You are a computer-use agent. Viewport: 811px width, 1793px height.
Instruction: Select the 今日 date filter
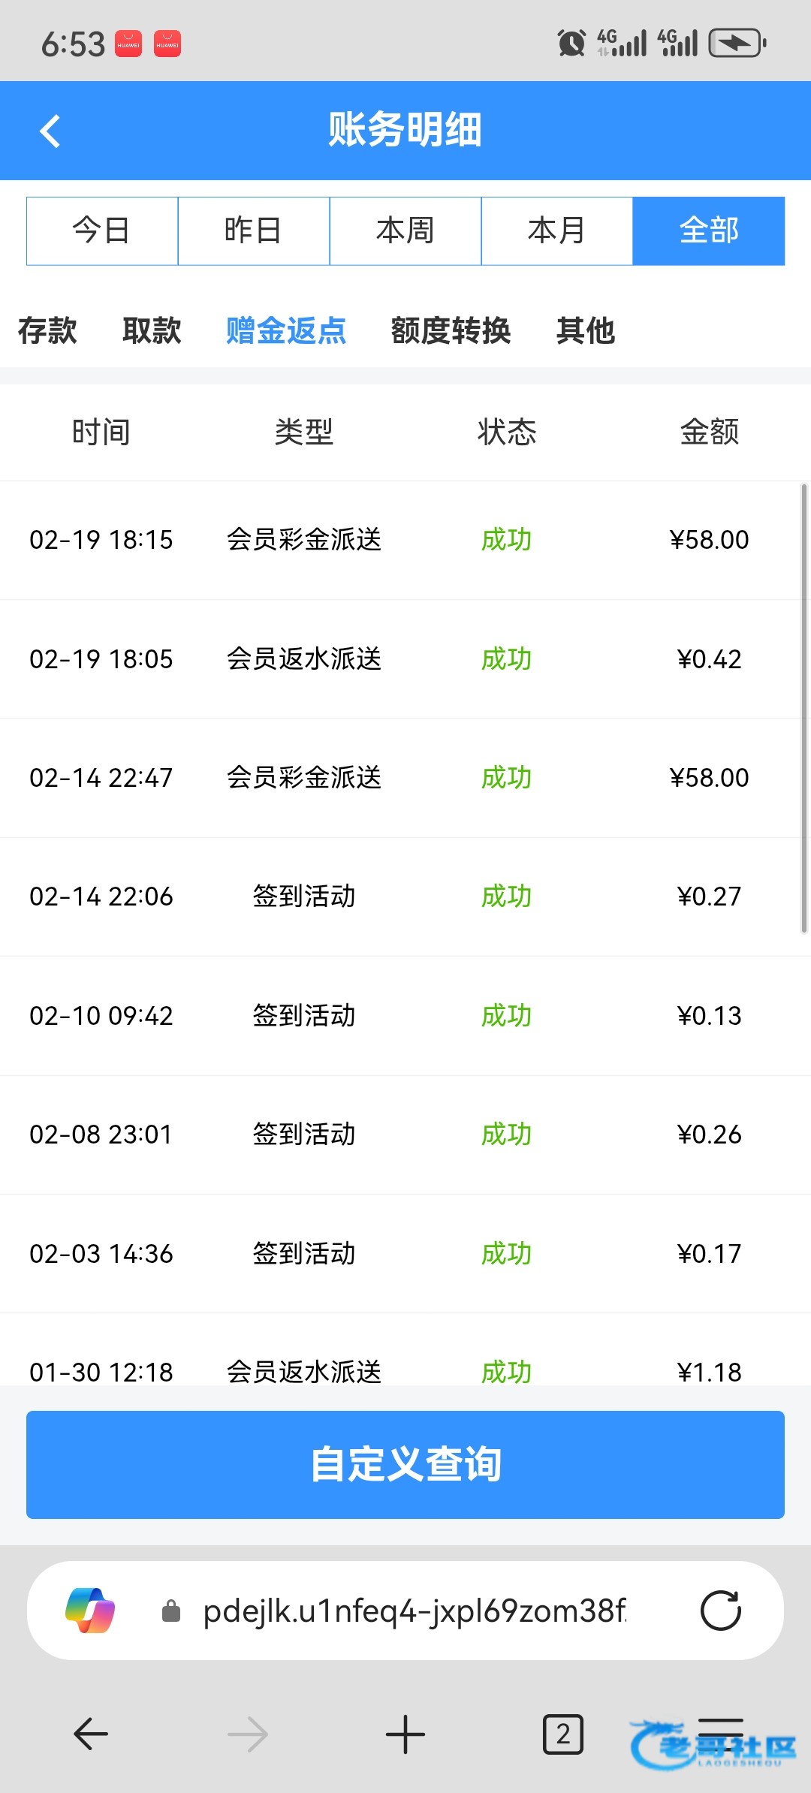coord(102,231)
